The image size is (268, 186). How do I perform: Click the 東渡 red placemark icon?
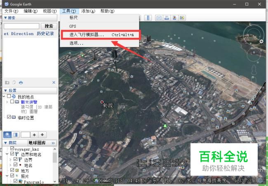[x=102, y=102]
